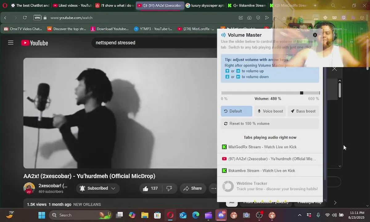Image resolution: width=370 pixels, height=222 pixels.
Task: Open taskbar clock showing 11:11 PM
Action: 357,215
